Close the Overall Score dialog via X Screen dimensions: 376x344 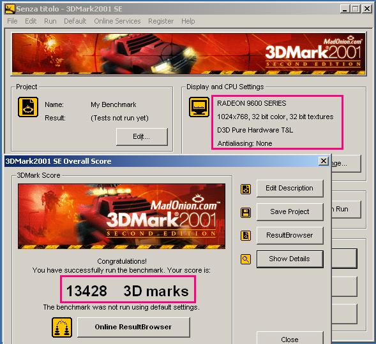(324, 161)
